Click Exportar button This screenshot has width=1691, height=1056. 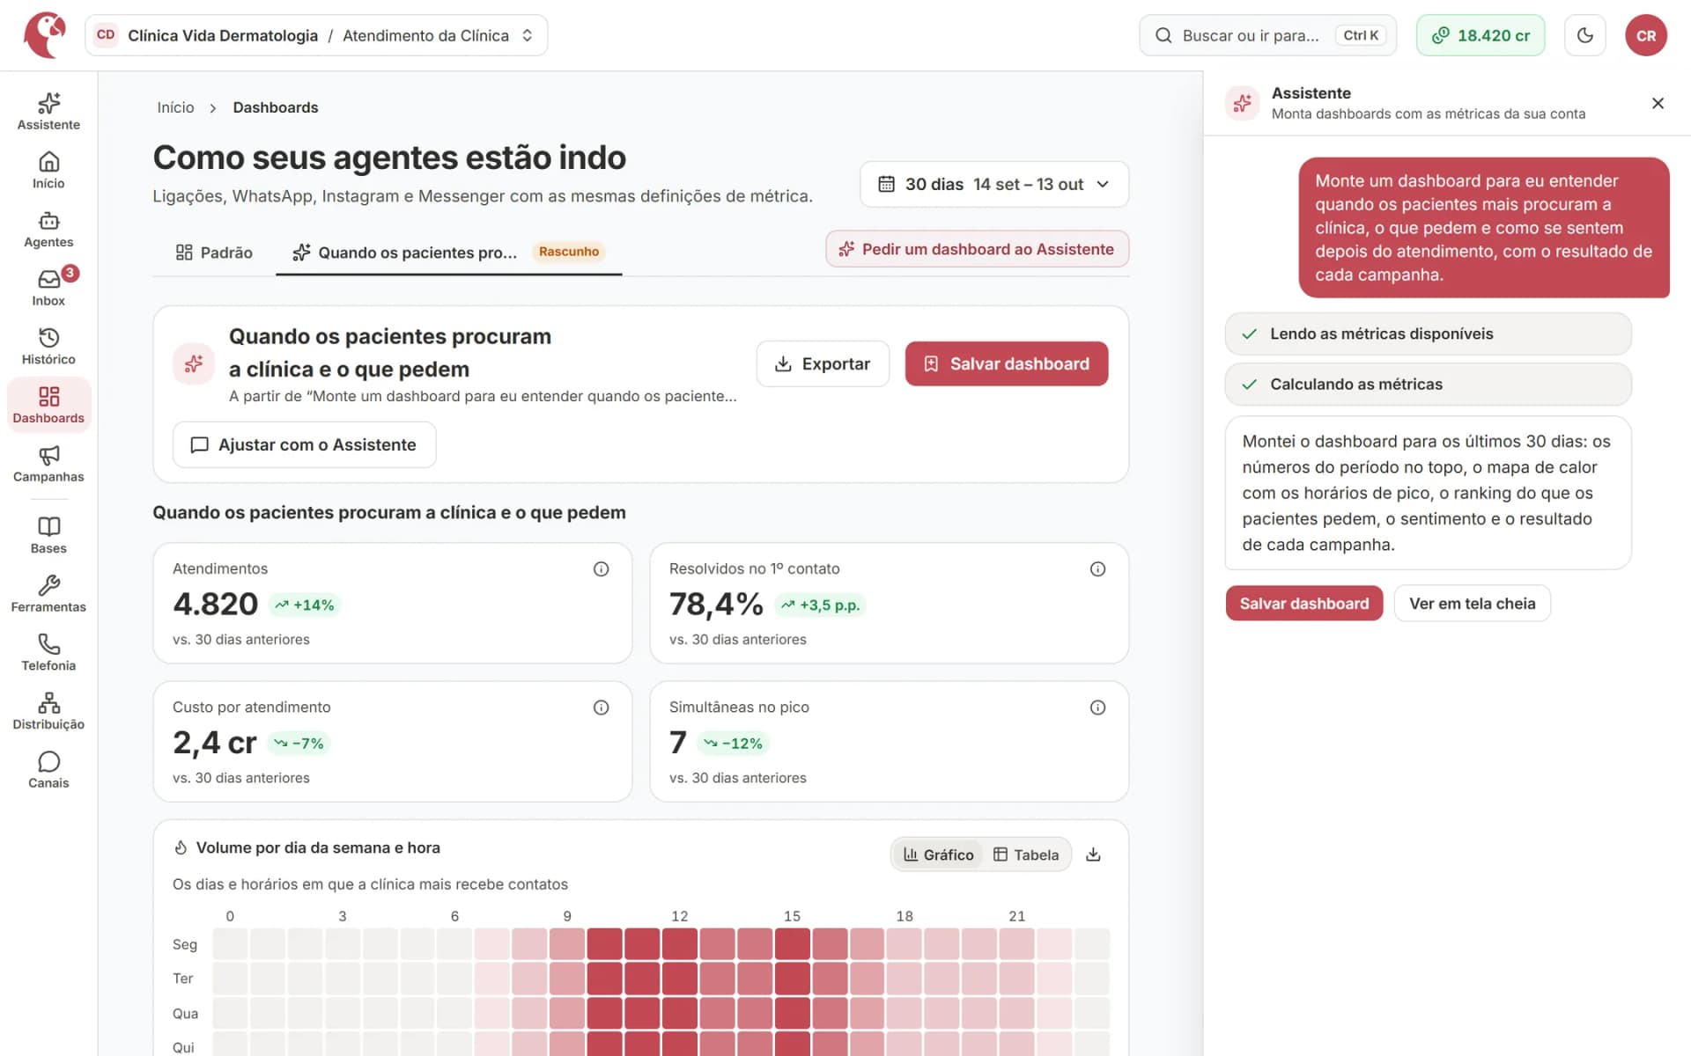[823, 364]
